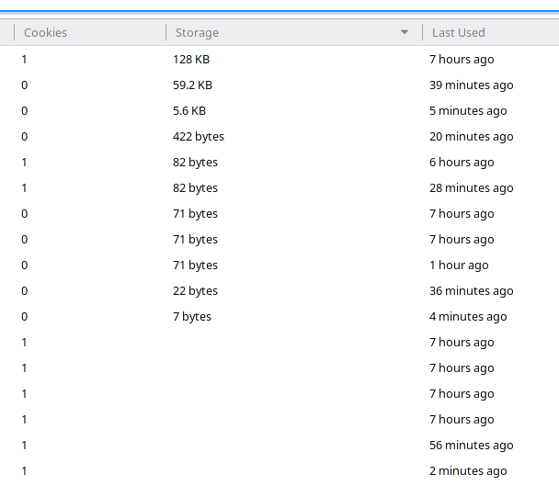Click the cookie count in the 422 bytes row

click(x=24, y=137)
